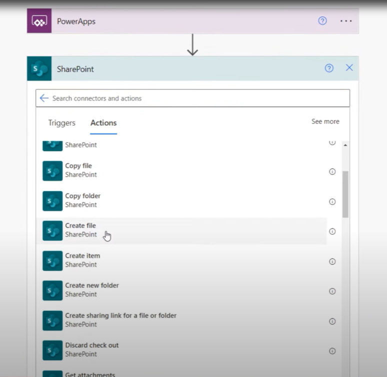Select the Create file action icon
Viewport: 387px width, 377px height.
[x=52, y=230]
